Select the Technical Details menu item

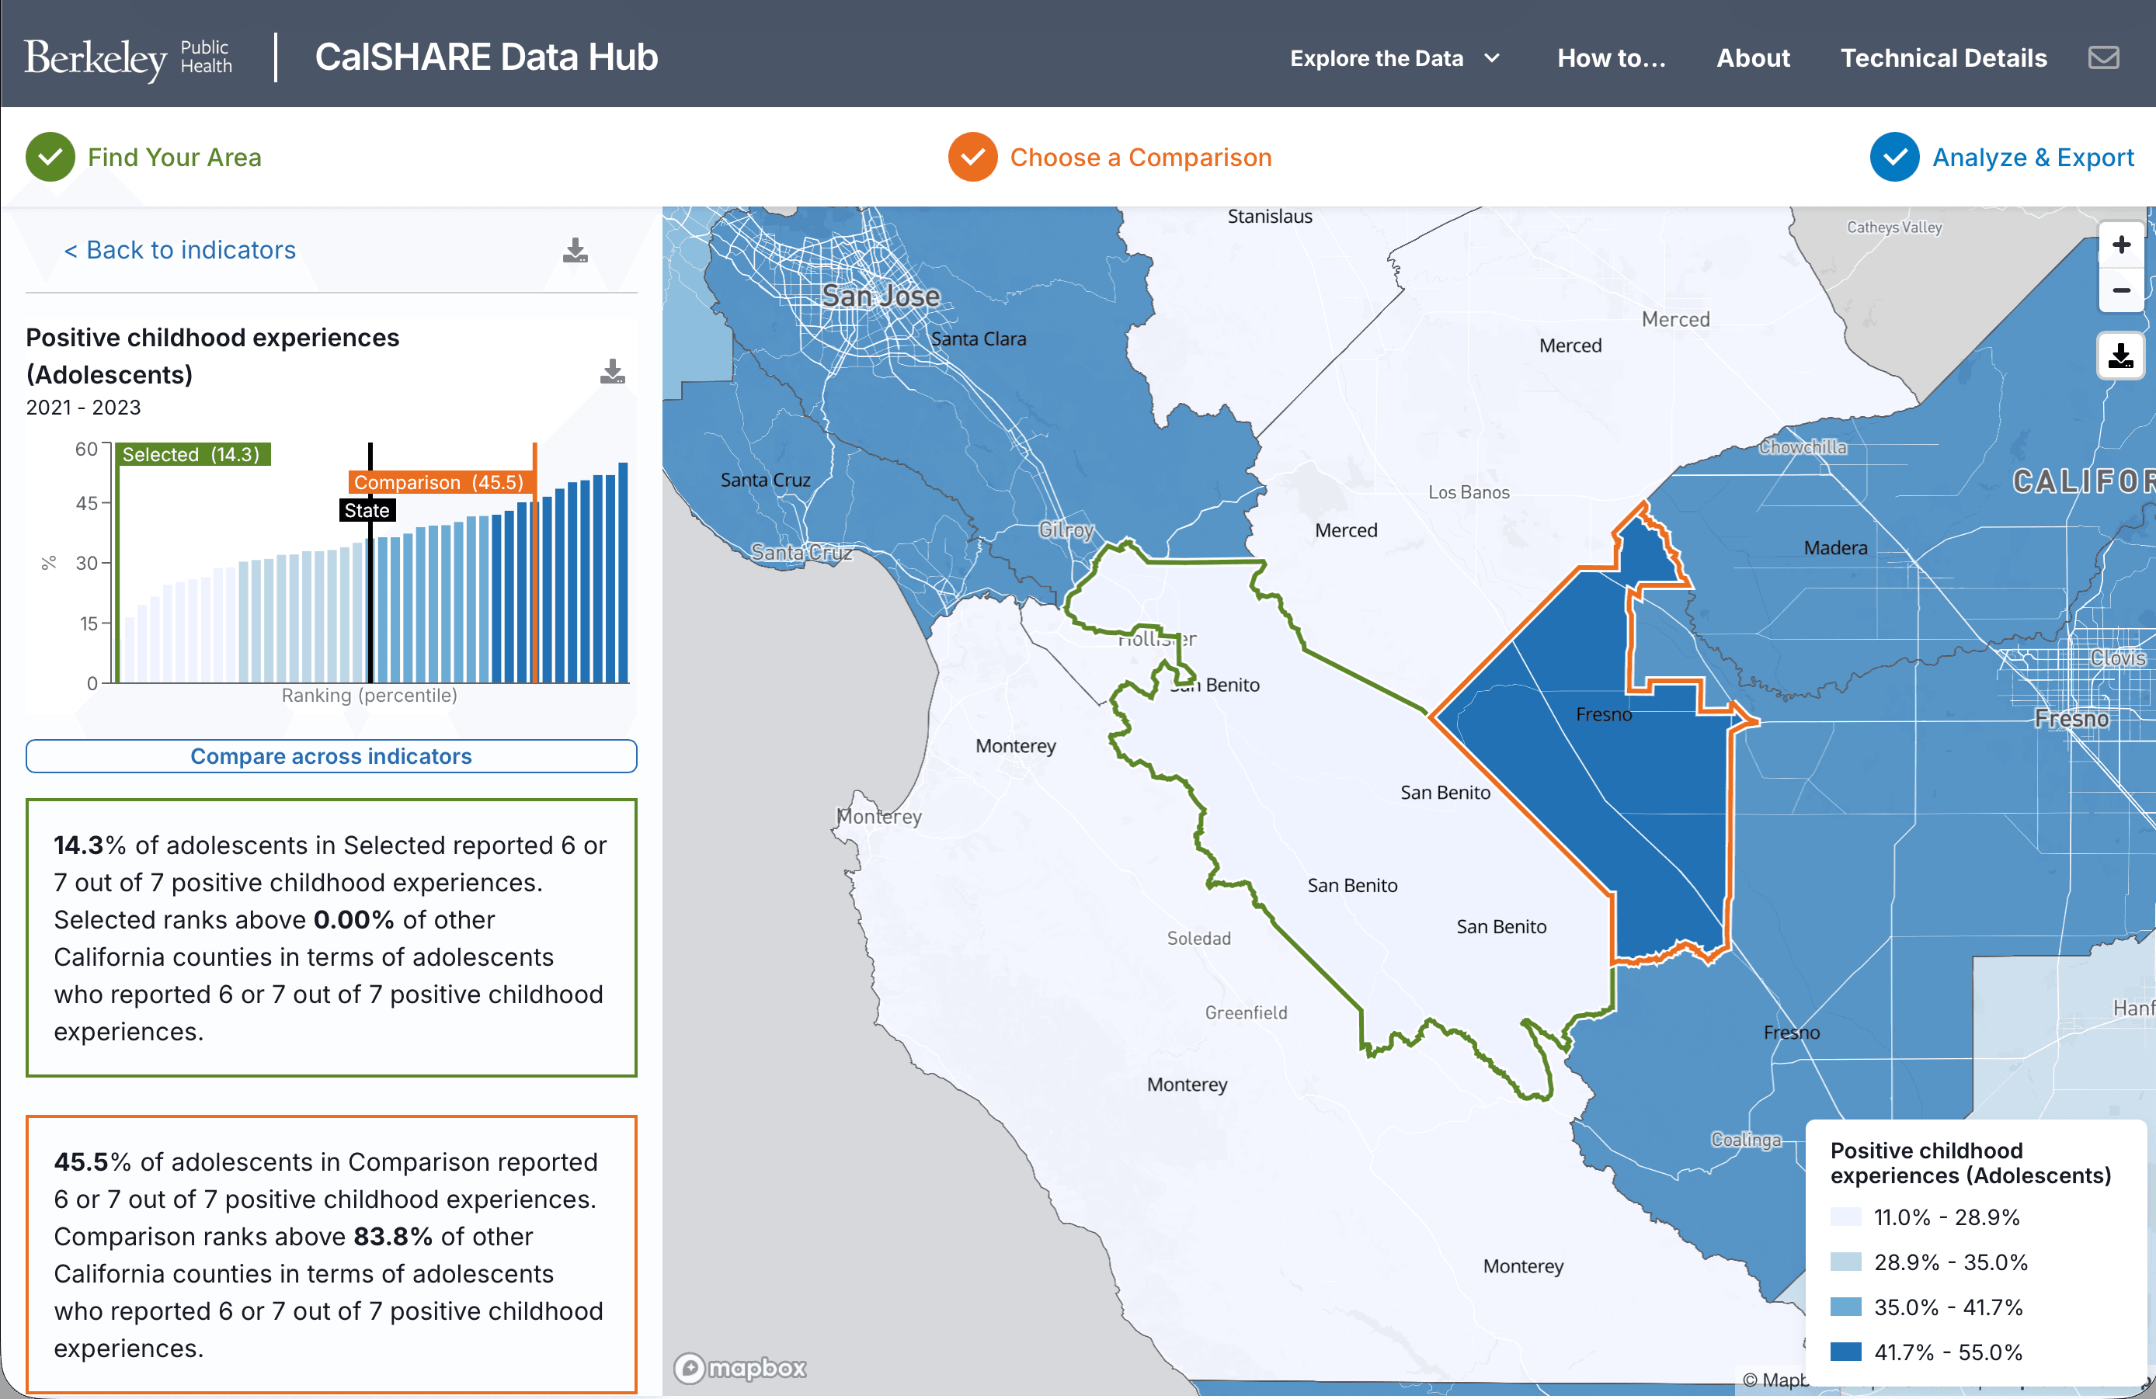(1944, 57)
